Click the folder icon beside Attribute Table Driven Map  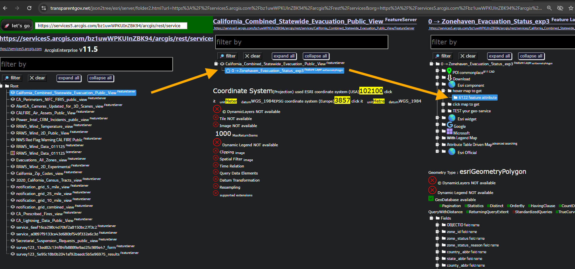click(x=444, y=145)
